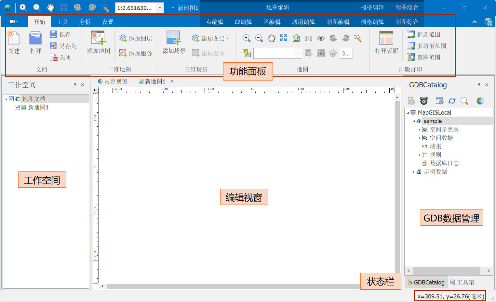Click the zoom-in magnifier in ribbon 地图 group
This screenshot has height=302, width=496.
click(x=247, y=38)
